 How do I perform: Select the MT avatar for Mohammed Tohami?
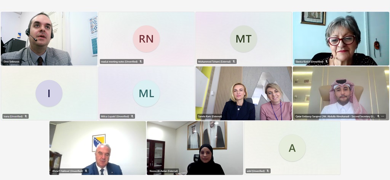[243, 39]
